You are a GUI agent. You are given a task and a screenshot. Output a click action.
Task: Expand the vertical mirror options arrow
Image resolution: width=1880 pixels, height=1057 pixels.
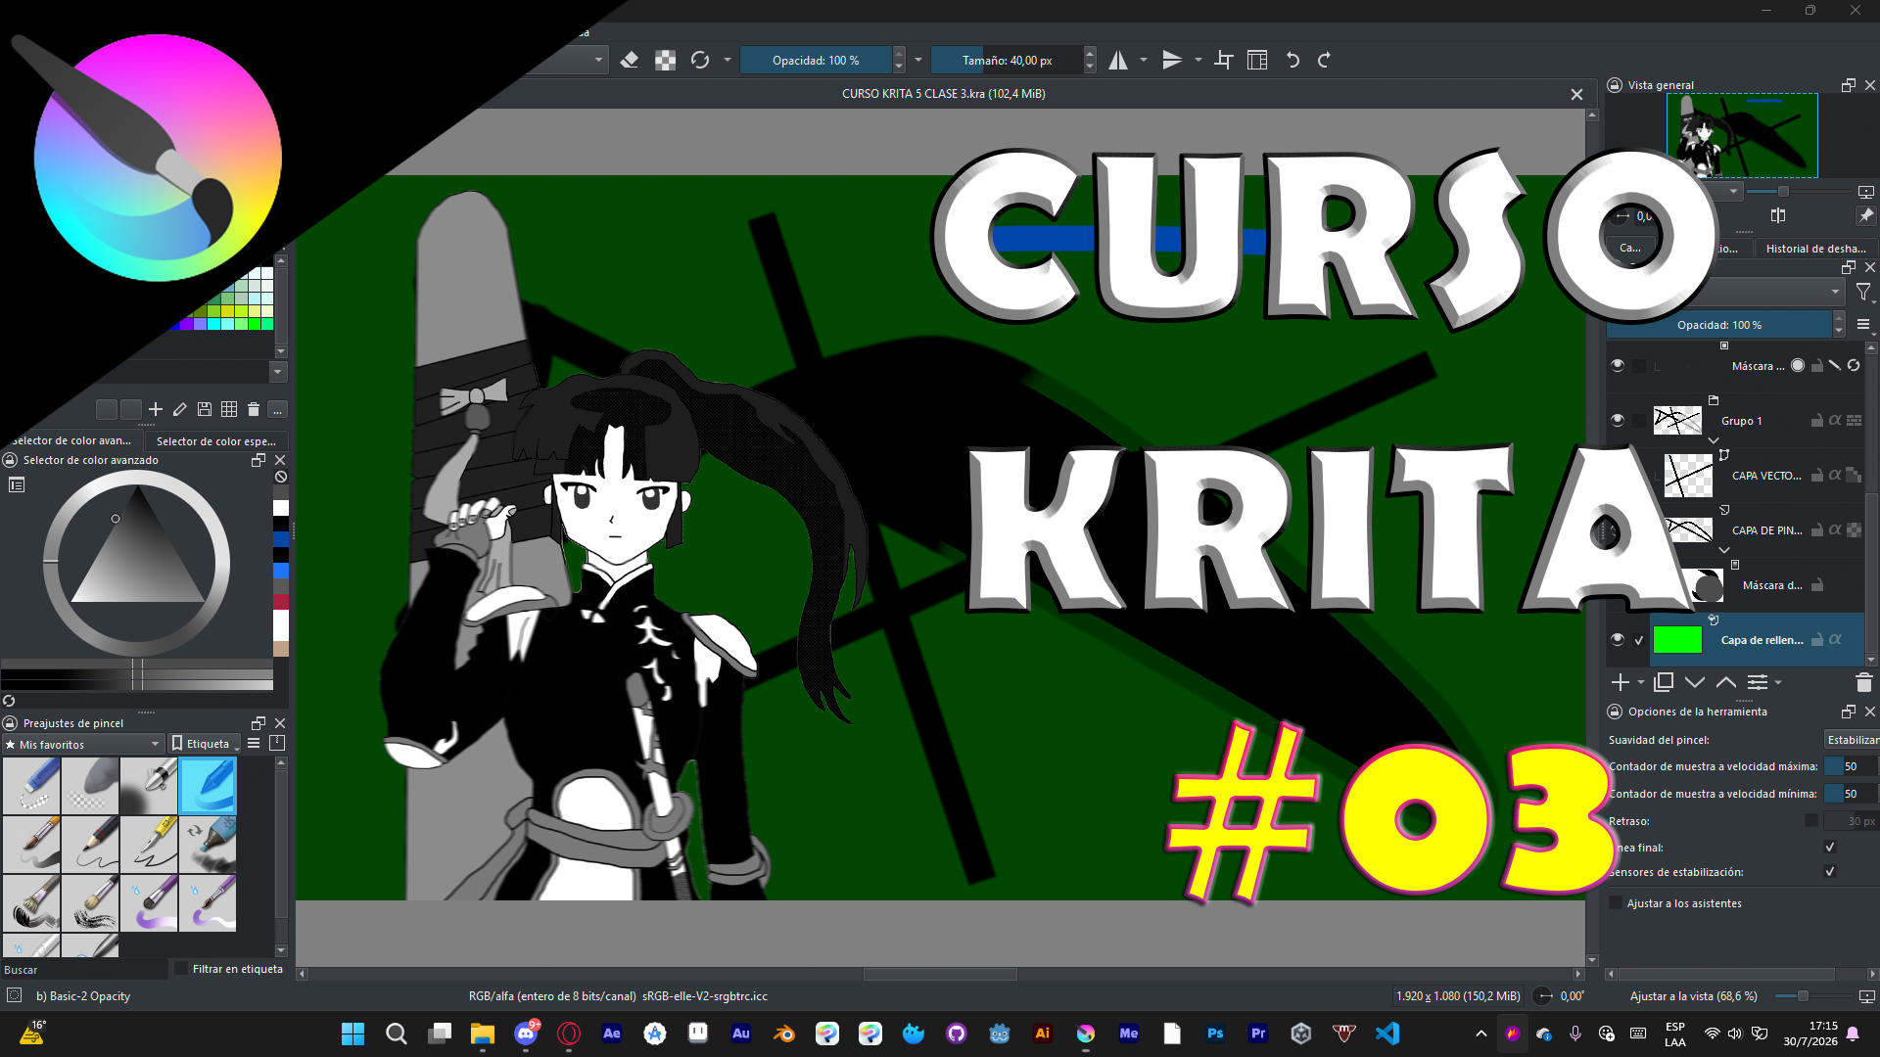(1198, 61)
